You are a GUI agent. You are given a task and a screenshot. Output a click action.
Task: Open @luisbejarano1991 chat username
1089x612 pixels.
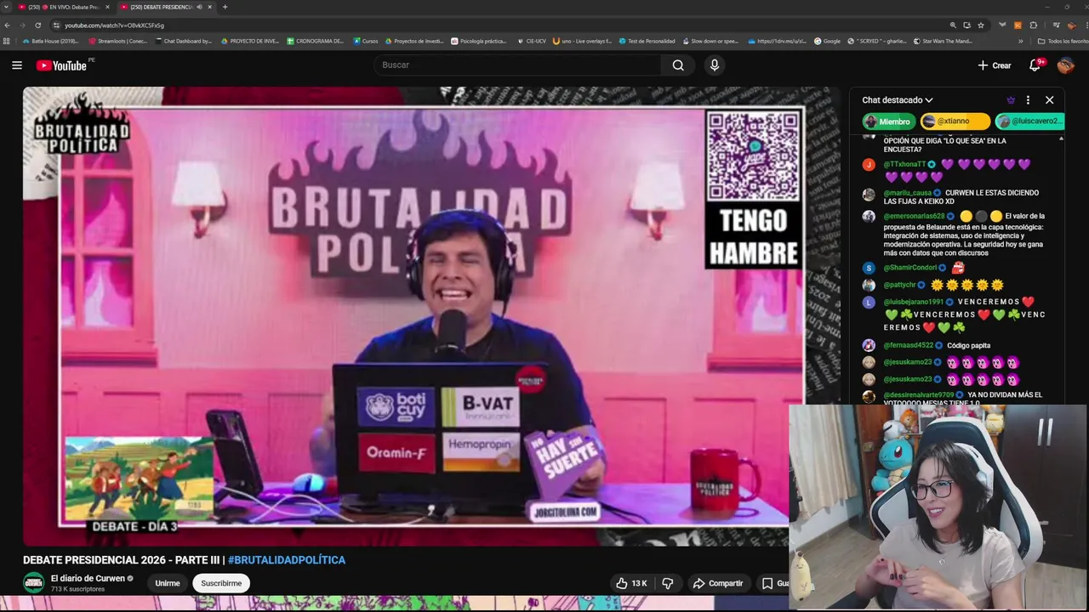[x=913, y=302]
